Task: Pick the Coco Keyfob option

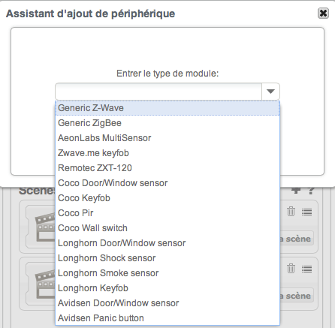Action: pos(167,198)
